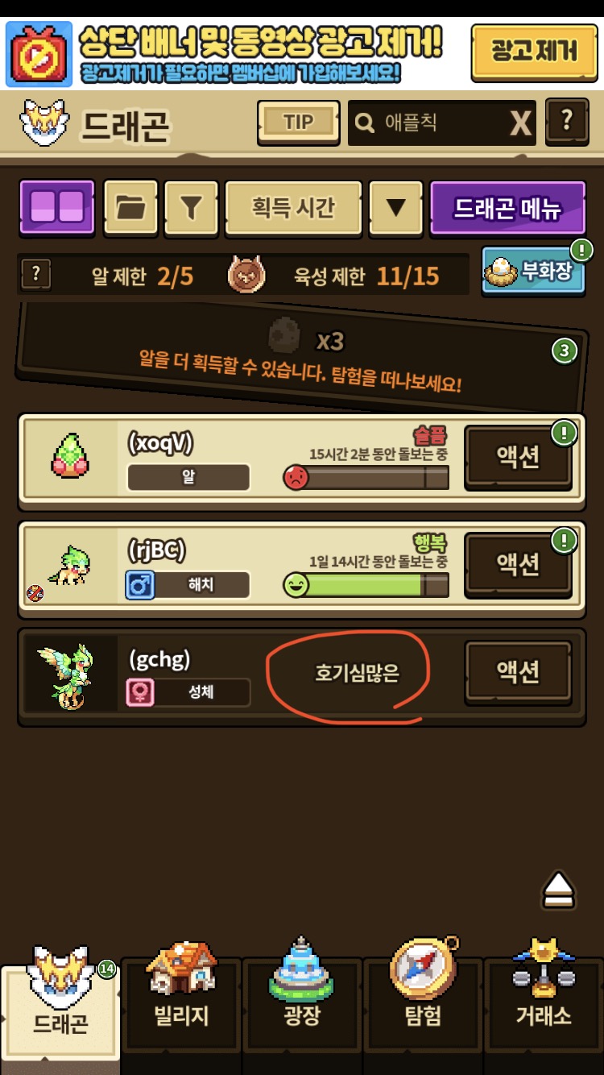Tap 액션 for the gchg adult dragon
Image resolution: width=604 pixels, height=1075 pixels.
(x=518, y=671)
